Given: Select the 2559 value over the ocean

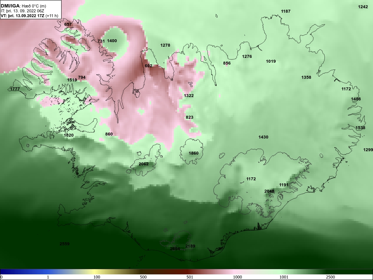Looking at the screenshot, I should (65, 244).
